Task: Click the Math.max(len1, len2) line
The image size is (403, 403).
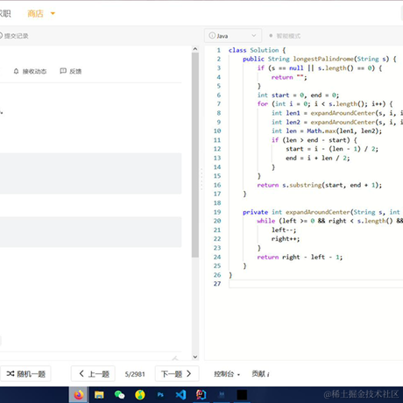Action: click(x=327, y=131)
